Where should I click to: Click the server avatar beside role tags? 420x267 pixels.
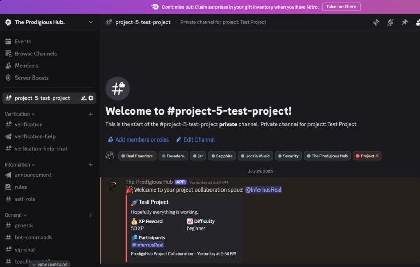110,156
